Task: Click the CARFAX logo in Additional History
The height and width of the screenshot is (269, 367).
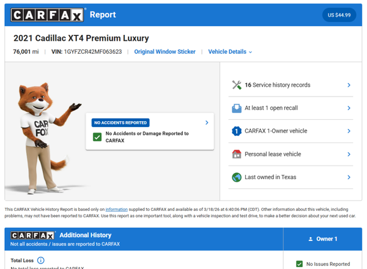Action: (33, 235)
